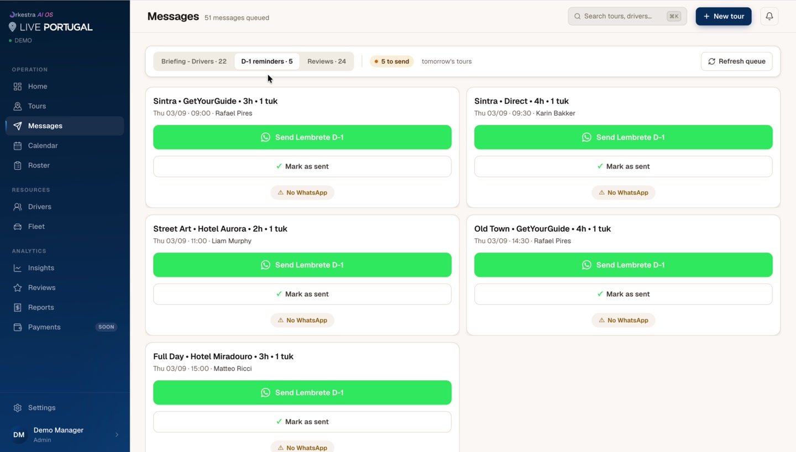This screenshot has height=452, width=796.
Task: Click the '51 messages queued' text
Action: (237, 18)
